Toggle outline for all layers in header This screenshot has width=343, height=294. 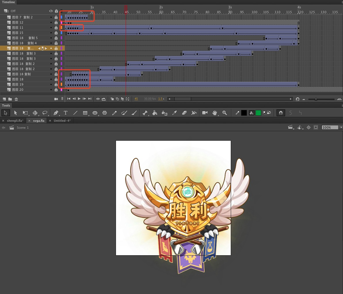coord(61,11)
